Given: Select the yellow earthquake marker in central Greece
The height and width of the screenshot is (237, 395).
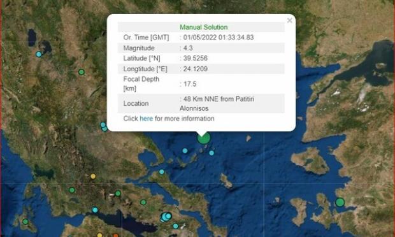Looking at the screenshot, I should 93,176.
